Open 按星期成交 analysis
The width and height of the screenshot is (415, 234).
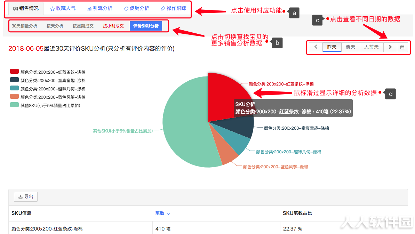[83, 26]
